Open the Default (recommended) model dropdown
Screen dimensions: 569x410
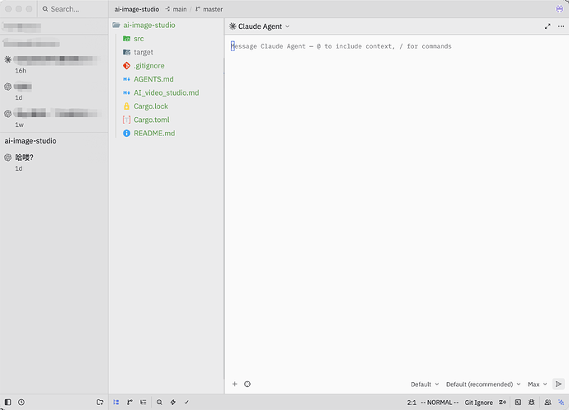(483, 384)
